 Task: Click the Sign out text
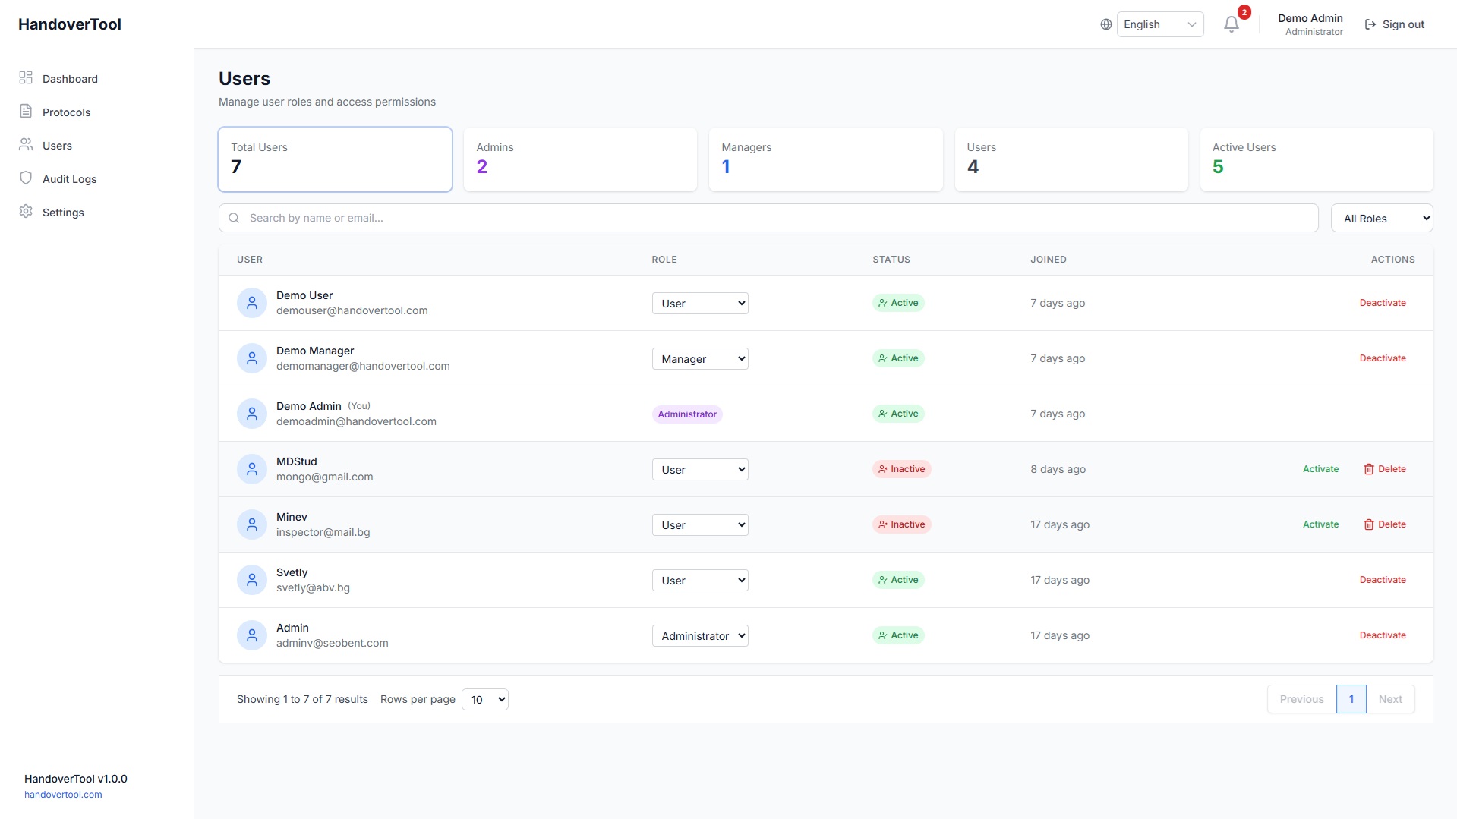tap(1403, 24)
